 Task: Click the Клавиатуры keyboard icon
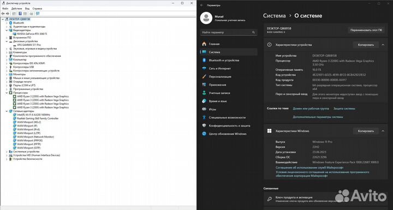10,52
